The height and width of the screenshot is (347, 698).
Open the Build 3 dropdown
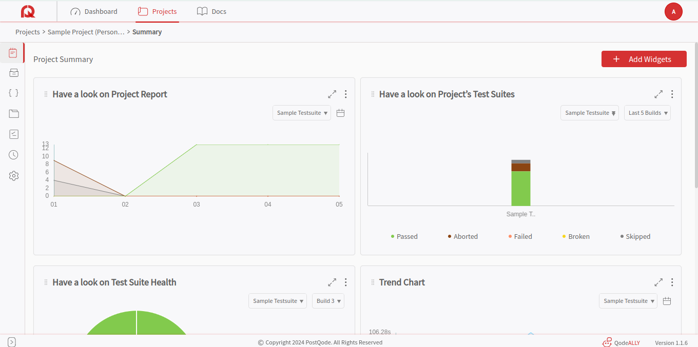tap(328, 301)
